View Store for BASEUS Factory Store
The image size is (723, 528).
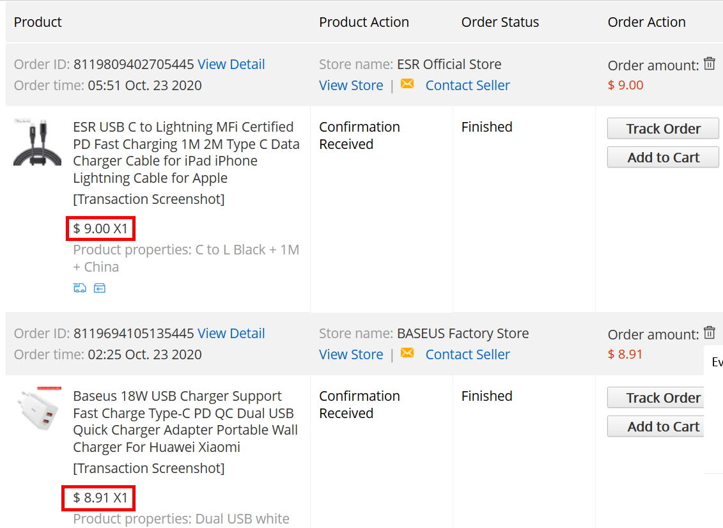click(351, 355)
